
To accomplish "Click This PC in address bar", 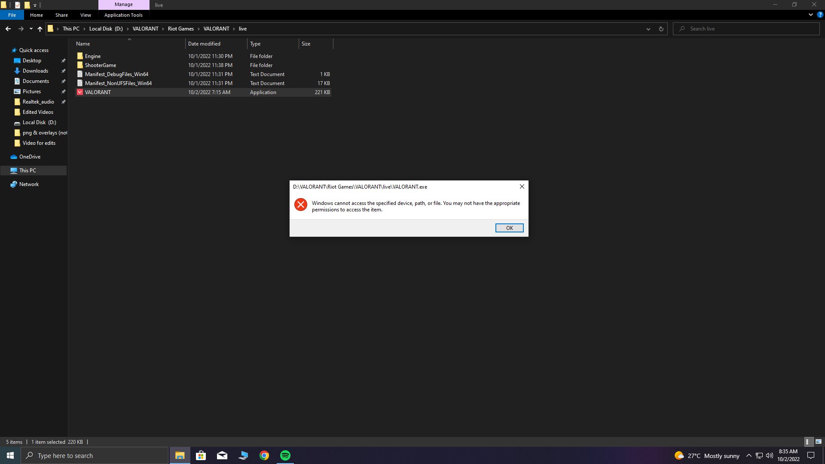I will tap(71, 29).
